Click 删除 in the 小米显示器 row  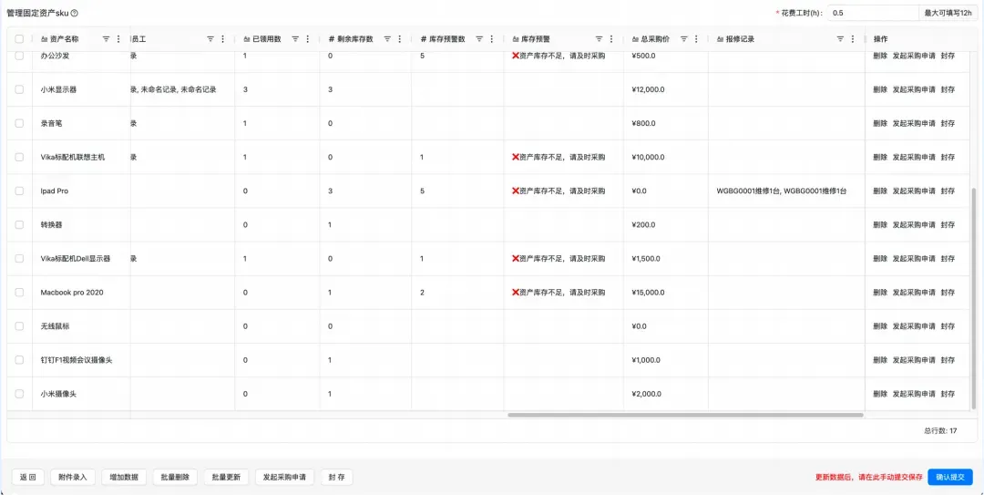pyautogui.click(x=880, y=90)
